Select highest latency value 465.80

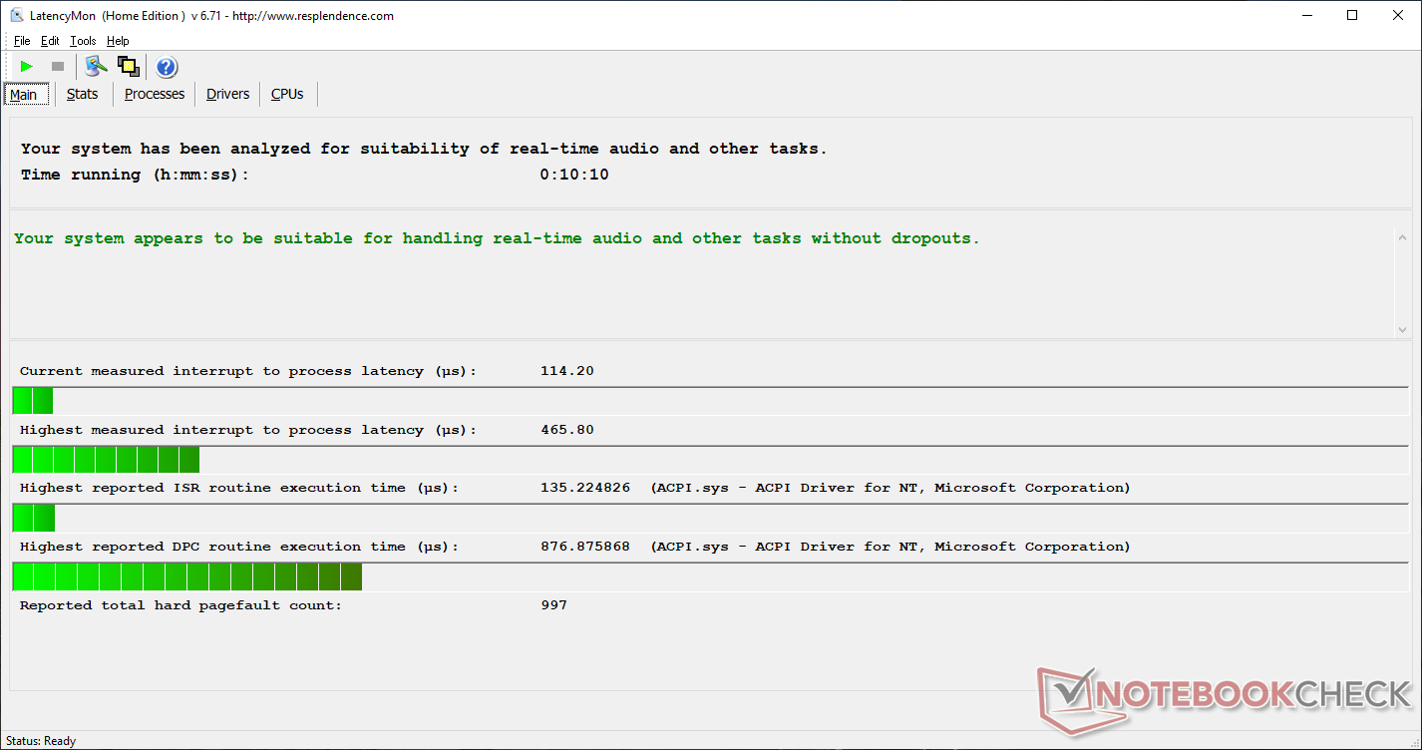(x=567, y=430)
